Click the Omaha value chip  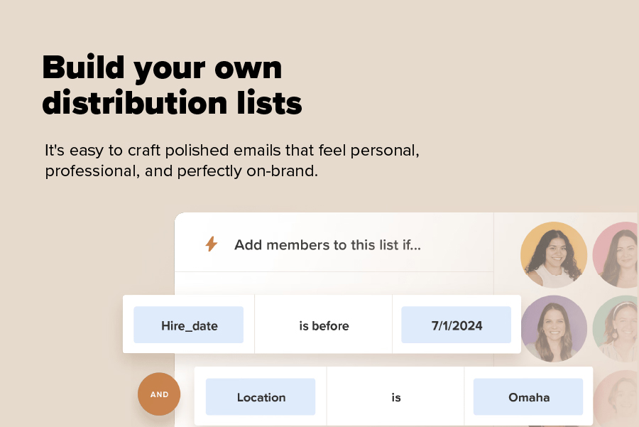tap(528, 397)
